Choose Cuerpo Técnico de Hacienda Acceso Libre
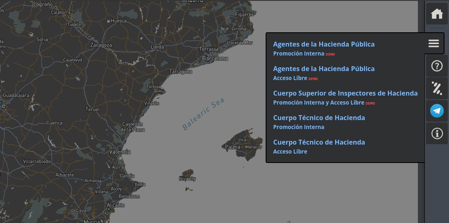Image resolution: width=449 pixels, height=223 pixels. [x=319, y=146]
